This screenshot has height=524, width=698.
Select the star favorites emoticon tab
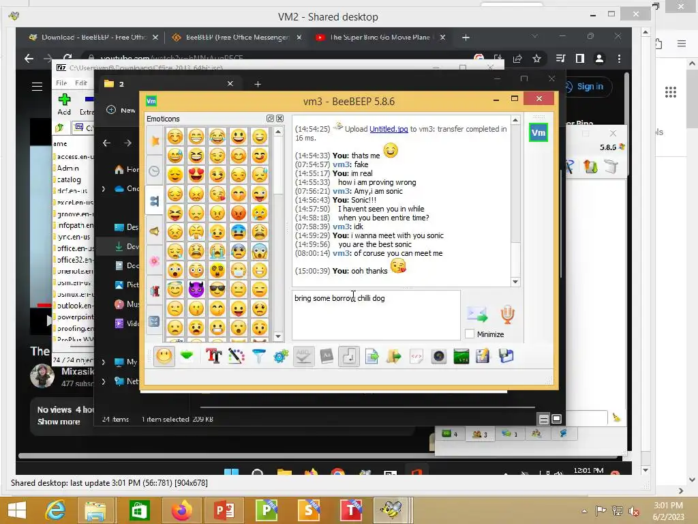pos(155,141)
